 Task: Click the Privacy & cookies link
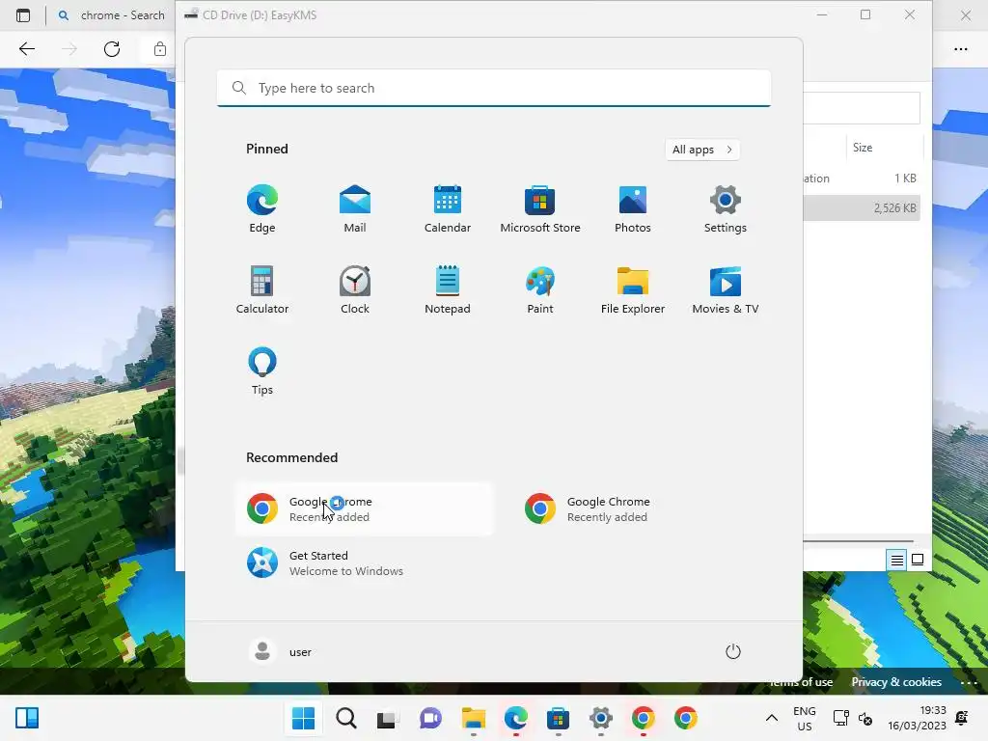point(896,682)
